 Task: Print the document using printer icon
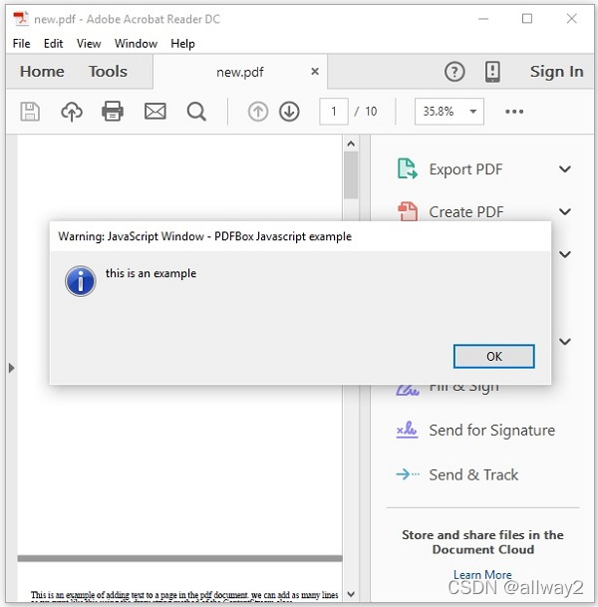pyautogui.click(x=113, y=112)
